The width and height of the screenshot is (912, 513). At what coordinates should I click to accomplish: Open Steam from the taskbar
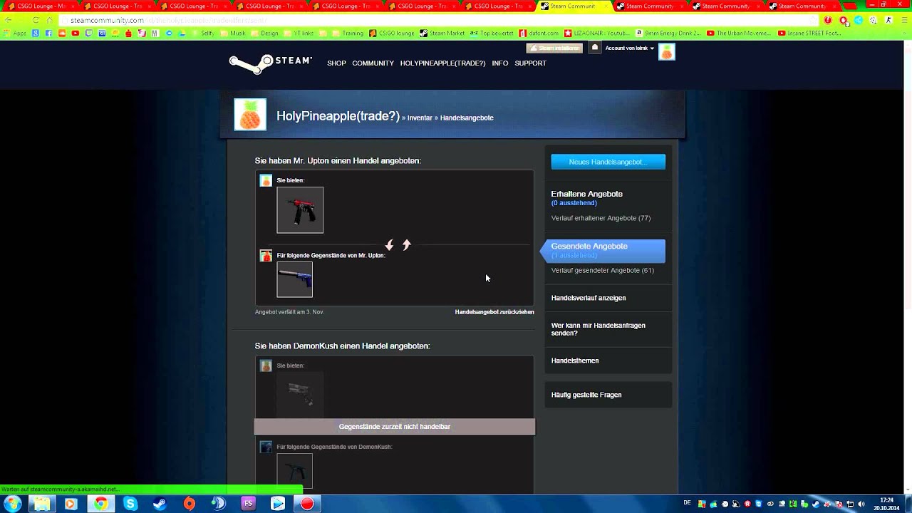pos(160,504)
